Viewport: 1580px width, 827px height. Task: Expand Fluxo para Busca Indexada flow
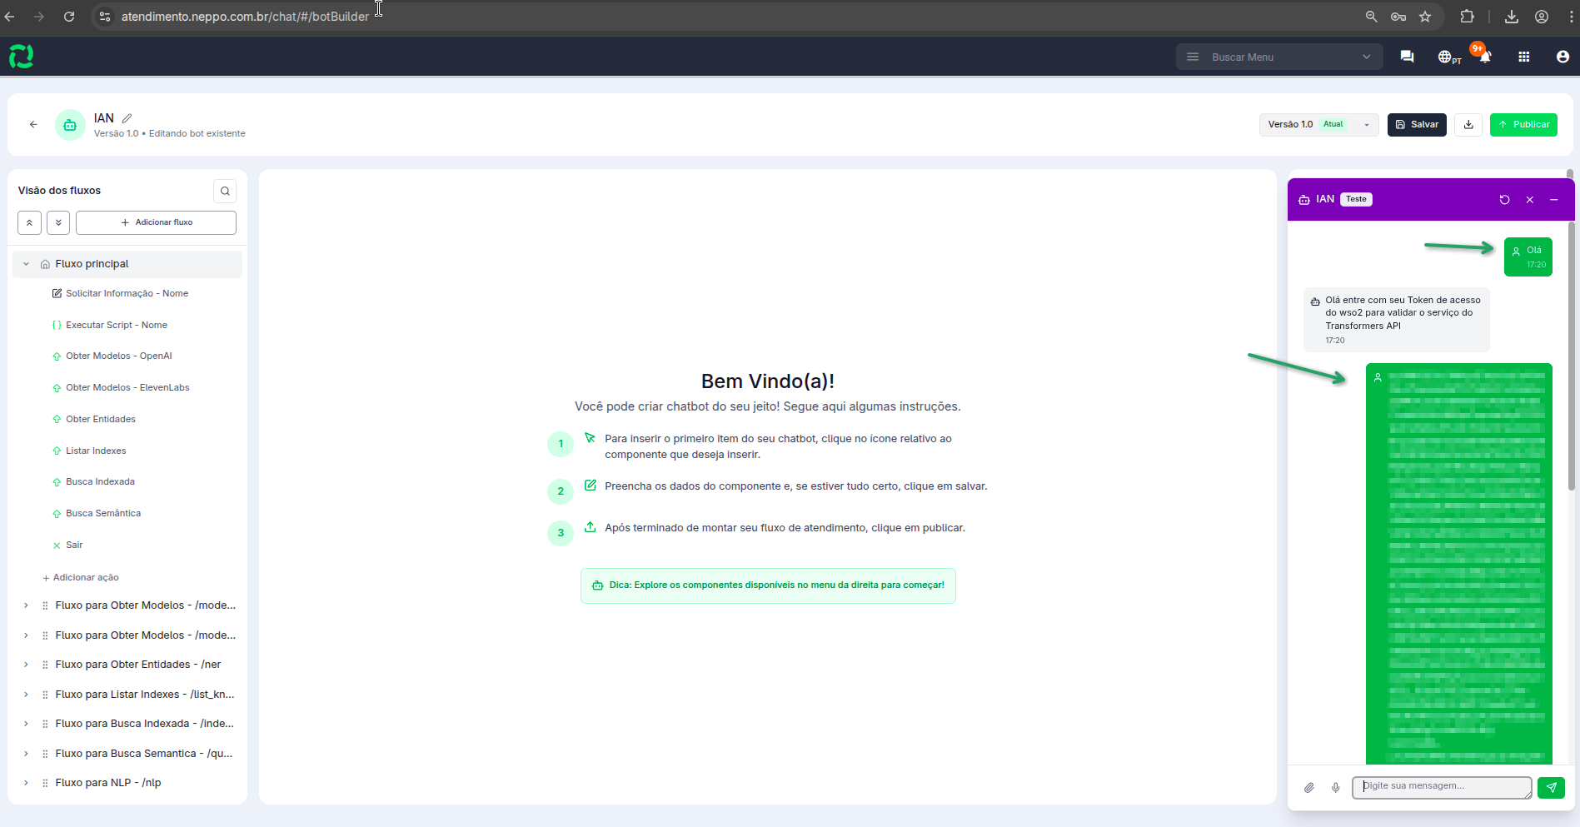[26, 724]
